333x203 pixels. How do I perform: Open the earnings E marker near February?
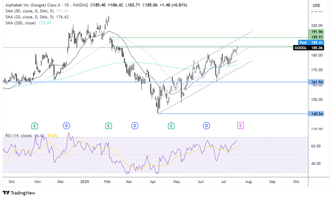tap(108, 126)
